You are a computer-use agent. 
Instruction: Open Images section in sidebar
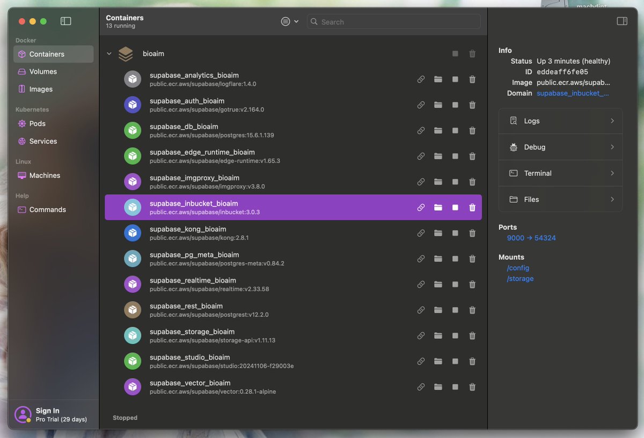(x=53, y=89)
